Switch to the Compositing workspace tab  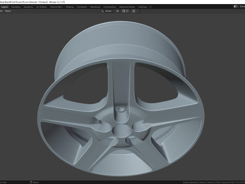[x=110, y=7]
